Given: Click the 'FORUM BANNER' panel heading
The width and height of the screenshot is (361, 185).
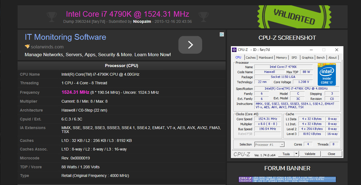Looking at the screenshot, I should coord(287,168).
